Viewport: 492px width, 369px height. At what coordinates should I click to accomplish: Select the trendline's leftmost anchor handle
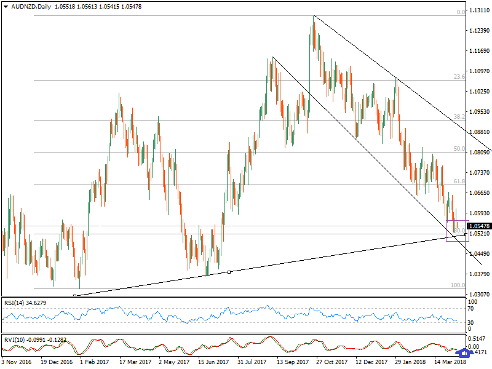point(74,296)
